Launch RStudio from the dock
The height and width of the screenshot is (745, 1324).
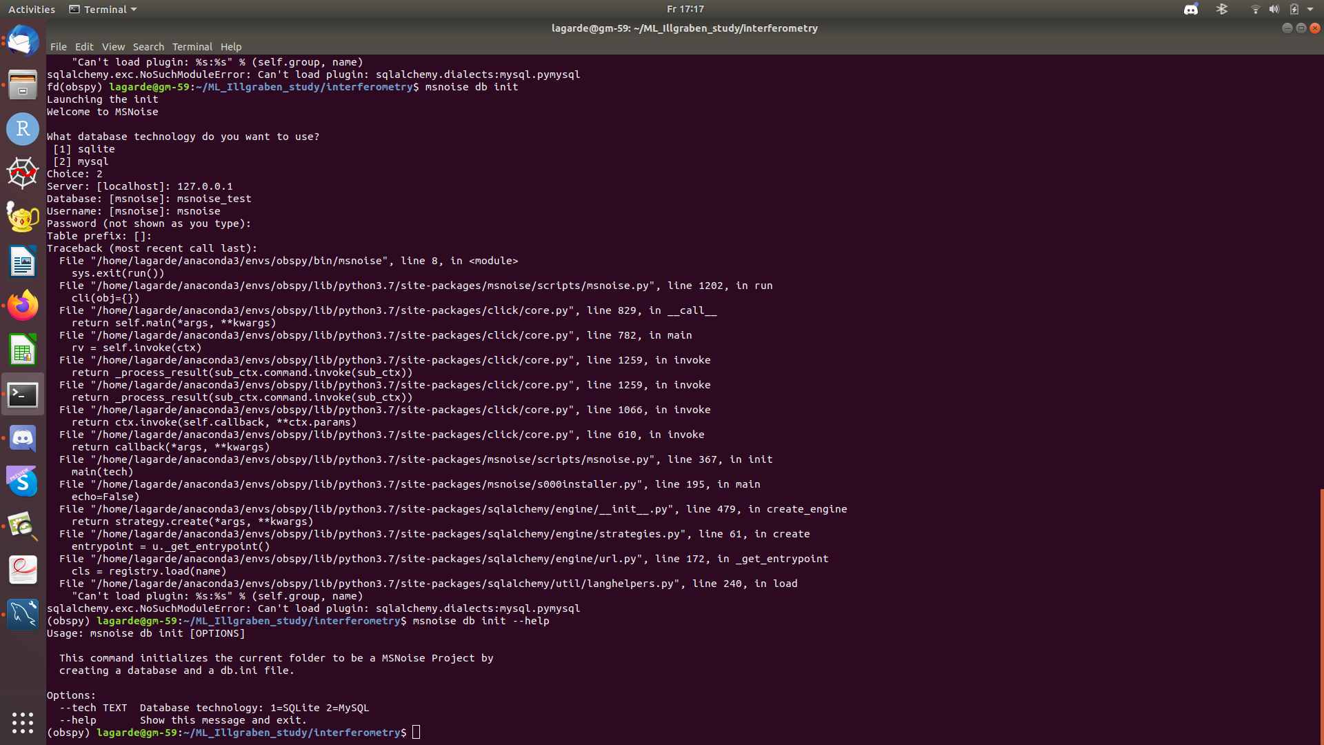tap(23, 129)
